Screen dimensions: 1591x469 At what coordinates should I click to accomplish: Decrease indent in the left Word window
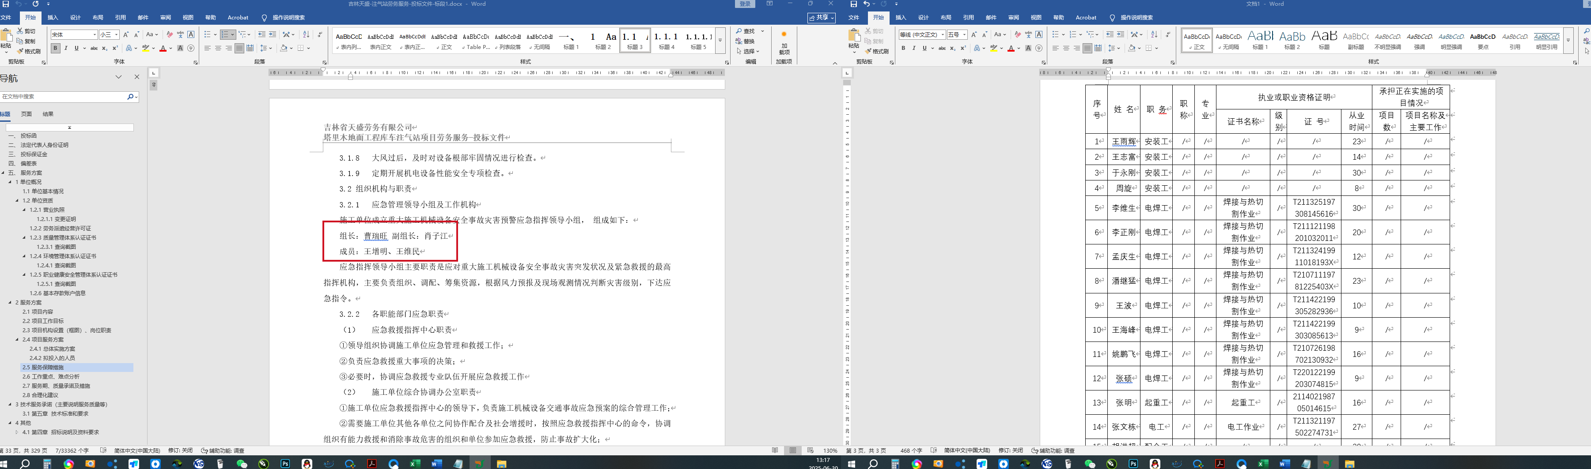tap(262, 34)
